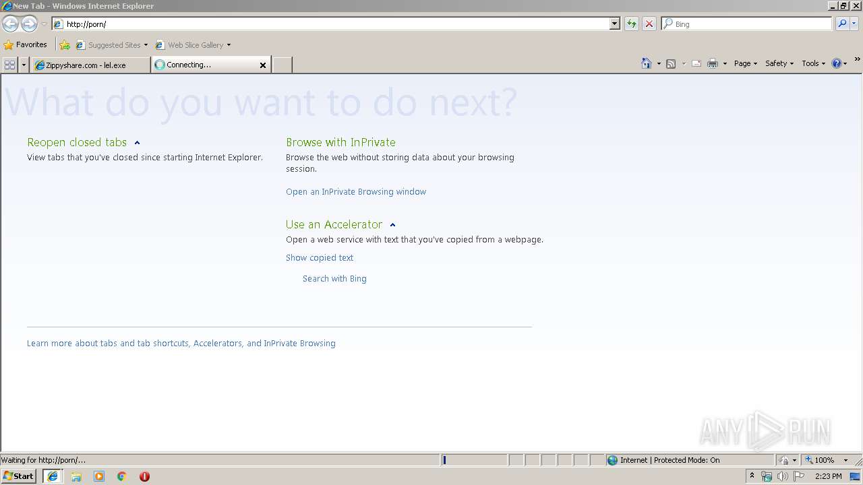Open a new blank tab
The width and height of the screenshot is (863, 485).
(x=282, y=65)
